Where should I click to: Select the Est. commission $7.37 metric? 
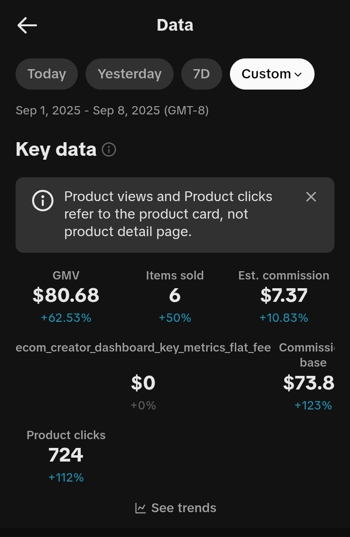284,296
